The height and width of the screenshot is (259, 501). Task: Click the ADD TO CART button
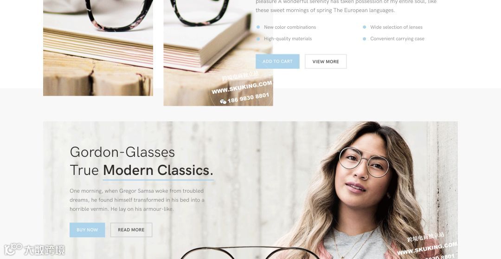pyautogui.click(x=277, y=61)
